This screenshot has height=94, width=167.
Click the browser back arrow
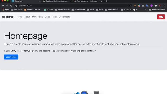point(3,6)
